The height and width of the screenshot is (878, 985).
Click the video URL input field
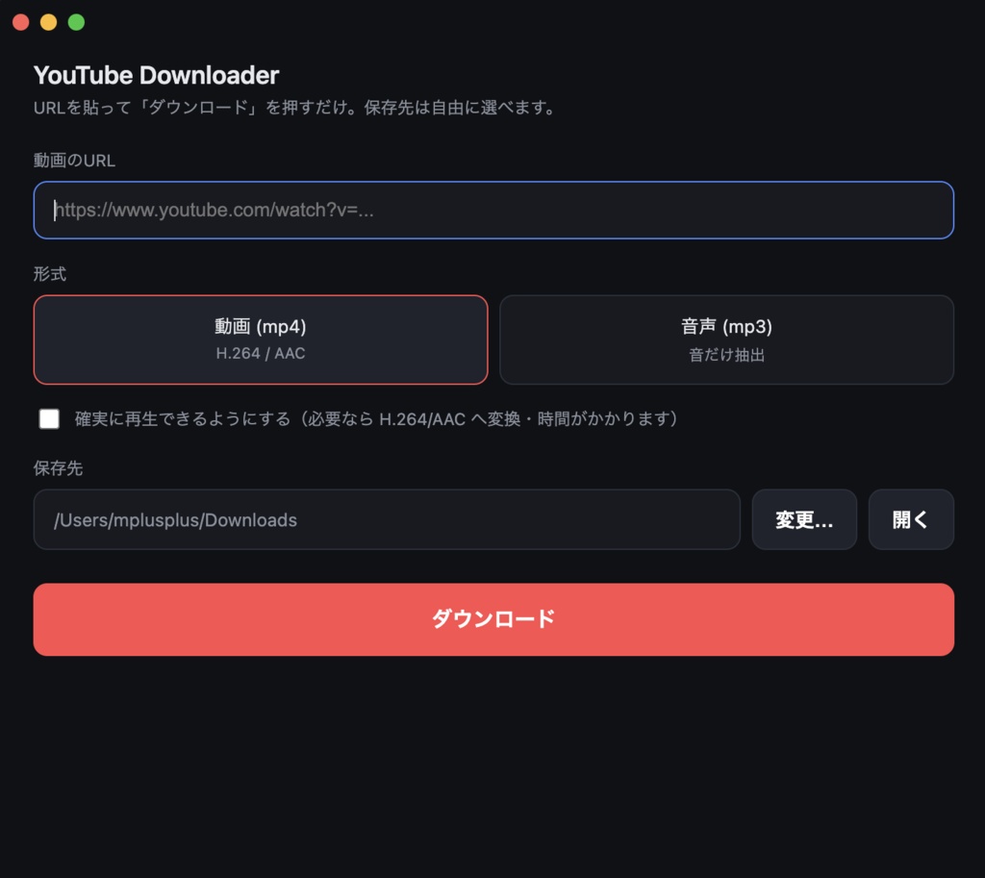tap(493, 210)
